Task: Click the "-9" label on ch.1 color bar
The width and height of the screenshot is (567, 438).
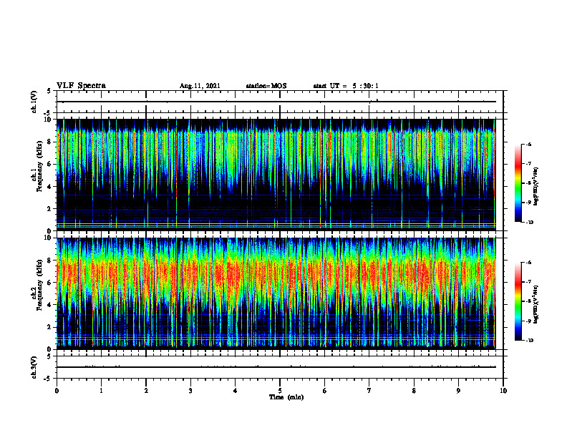Action: [528, 203]
